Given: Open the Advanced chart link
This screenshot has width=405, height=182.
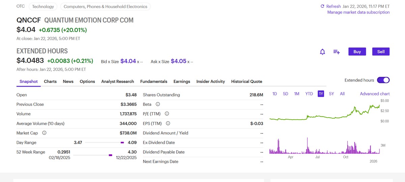Looking at the screenshot, I should click(x=375, y=94).
